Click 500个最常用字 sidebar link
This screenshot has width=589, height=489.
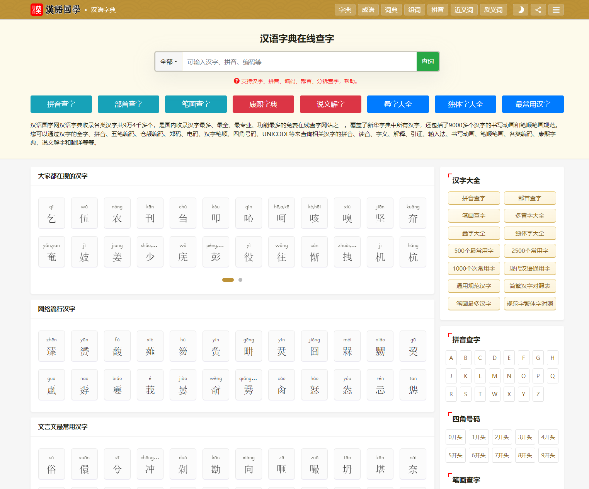[474, 251]
